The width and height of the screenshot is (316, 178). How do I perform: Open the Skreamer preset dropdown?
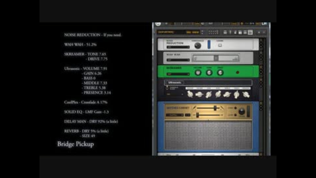pyautogui.click(x=178, y=74)
